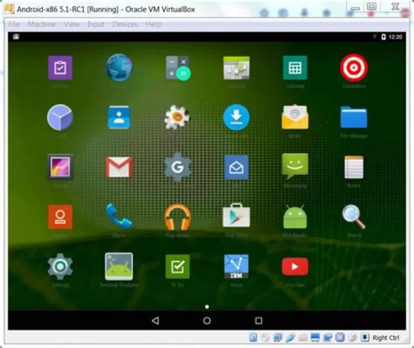This screenshot has width=414, height=348.
Task: Open the VirtualBox Help menu
Action: pos(154,24)
